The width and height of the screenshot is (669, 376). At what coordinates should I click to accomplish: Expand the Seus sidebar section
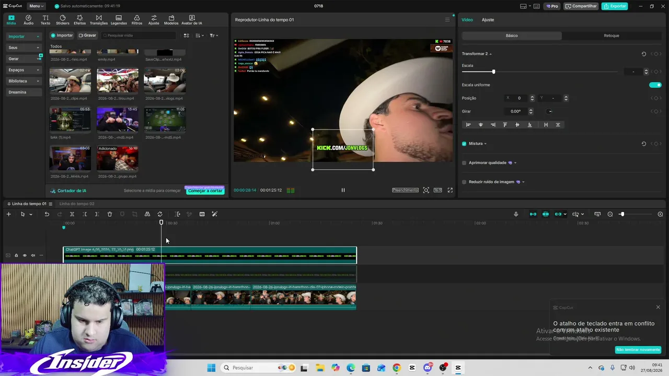24,48
